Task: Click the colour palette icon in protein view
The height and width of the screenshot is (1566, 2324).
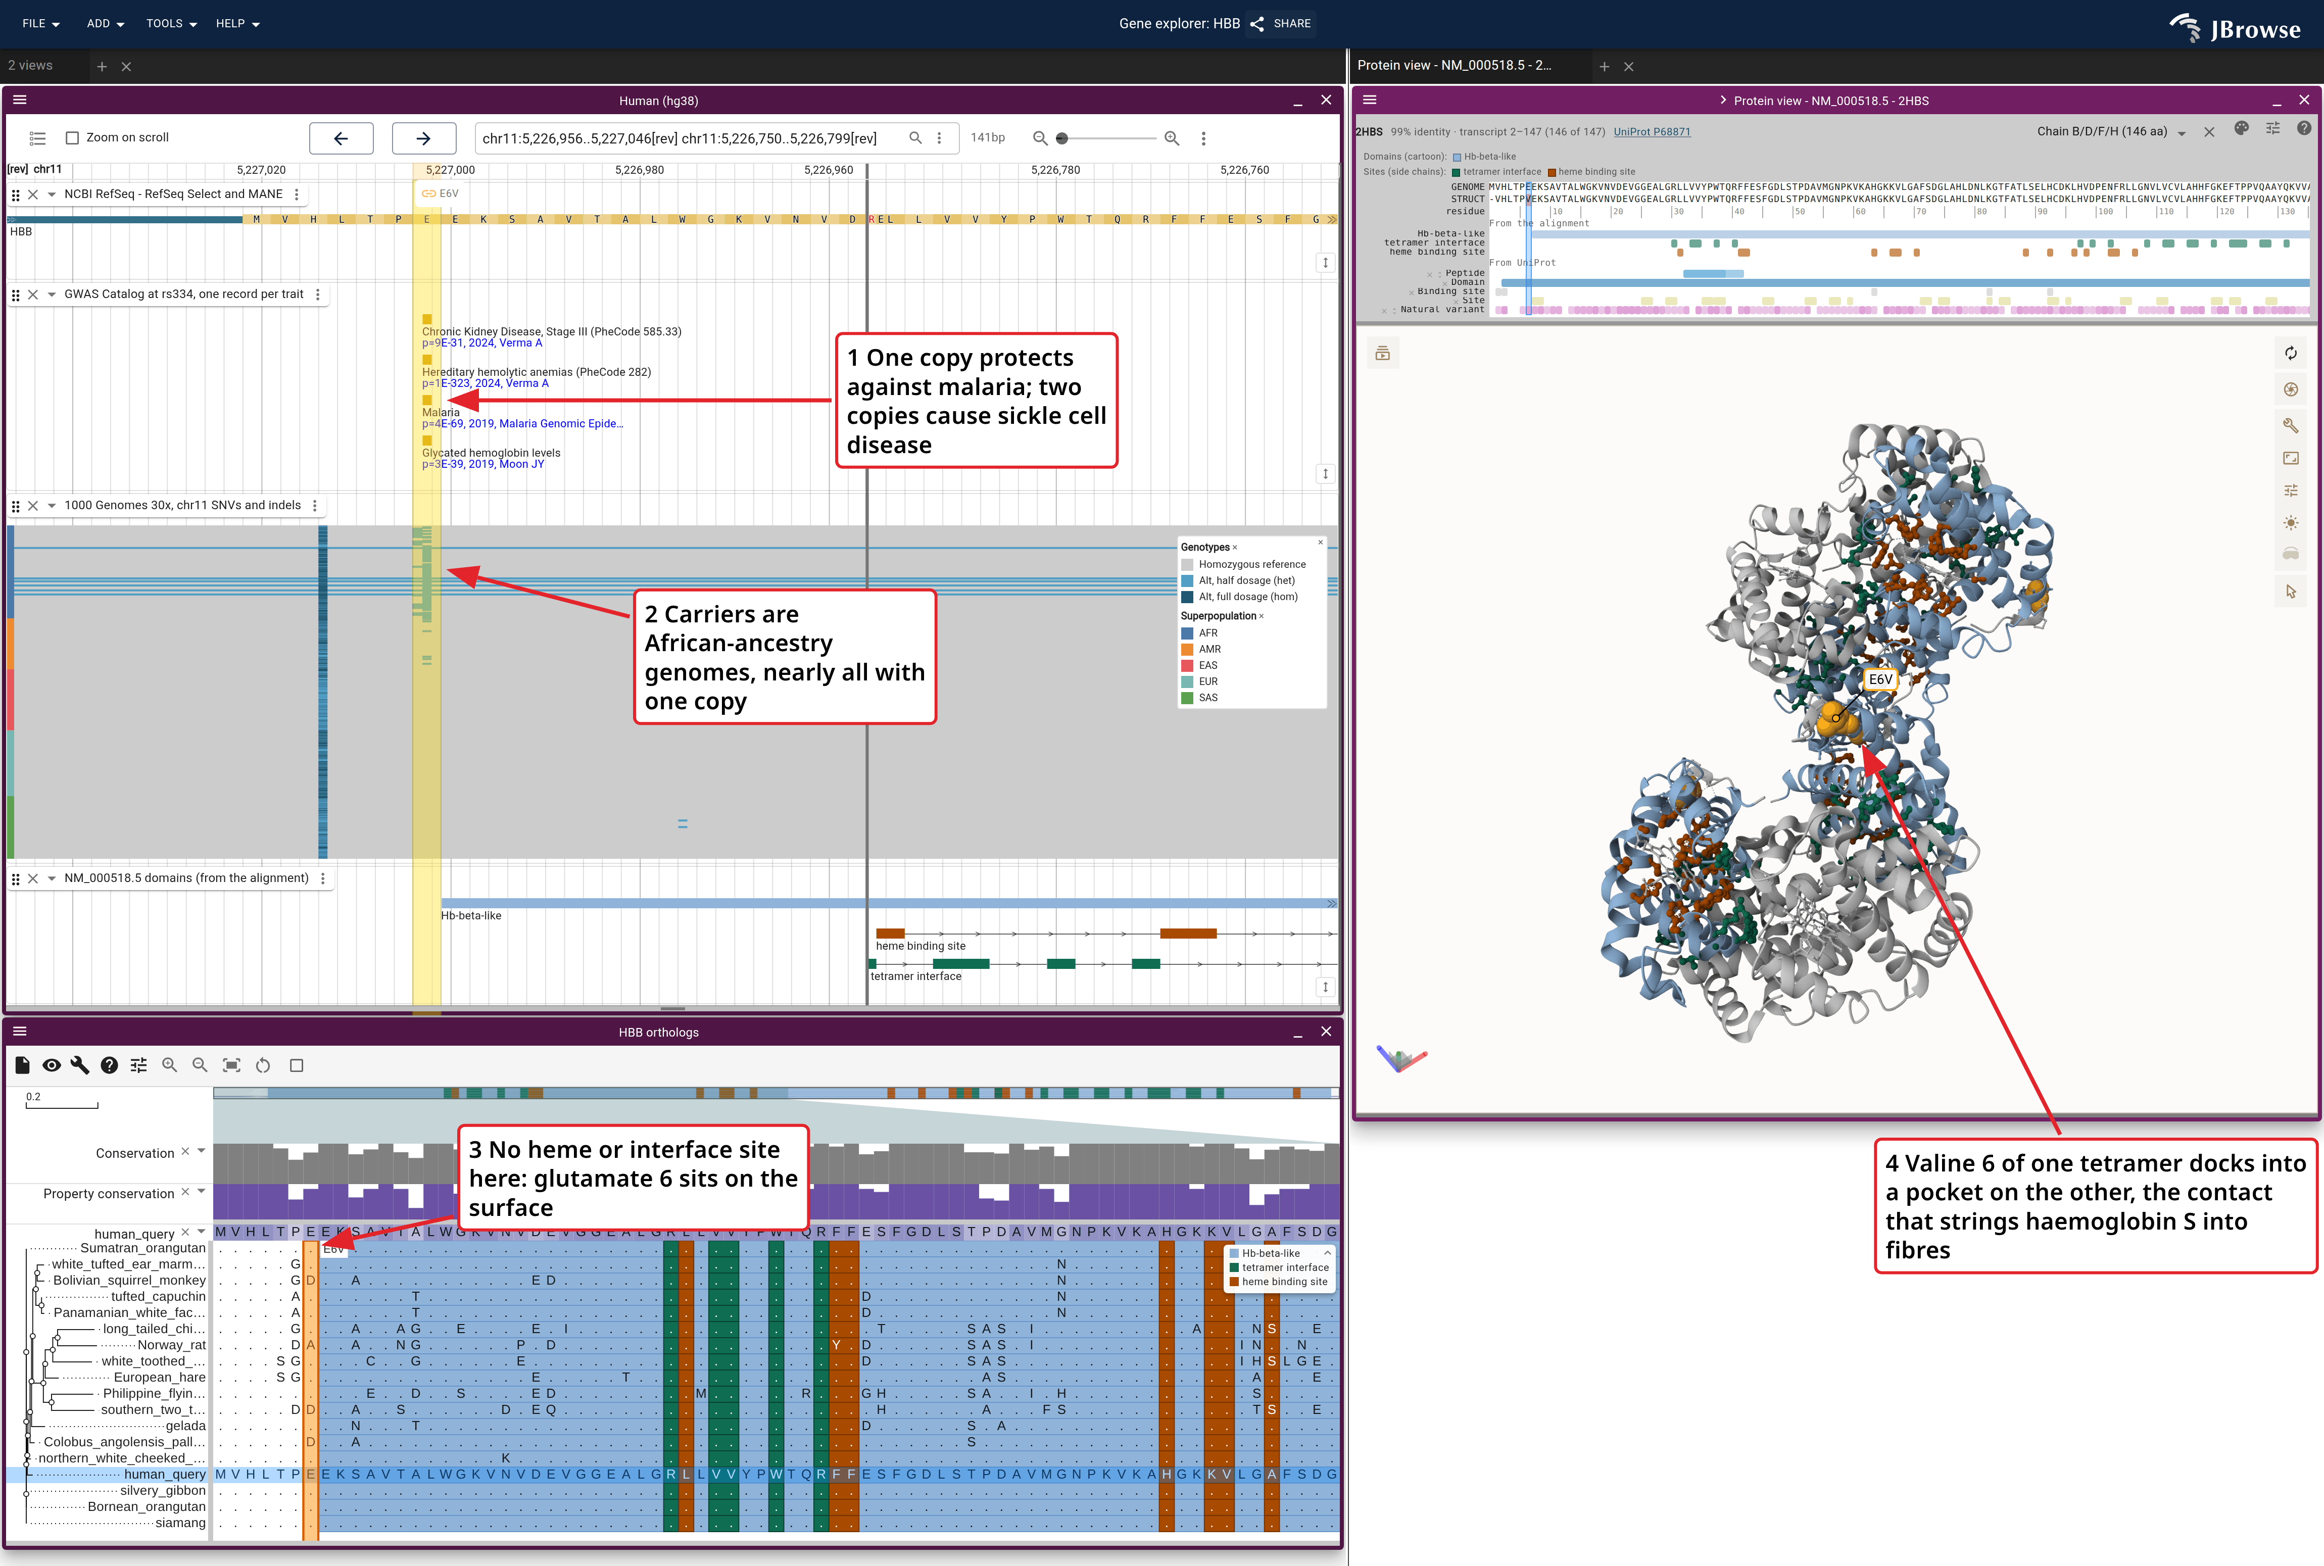Action: point(2241,129)
